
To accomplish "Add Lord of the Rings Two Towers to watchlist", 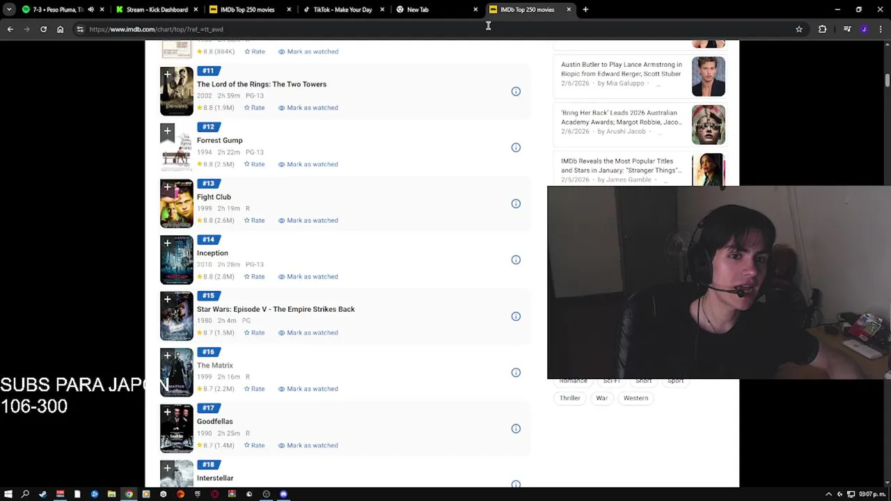I will tap(167, 74).
